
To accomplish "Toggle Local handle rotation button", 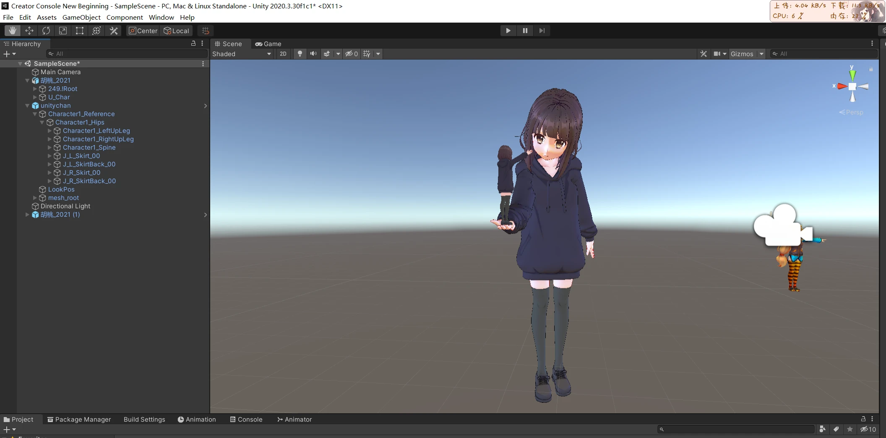I will [177, 31].
